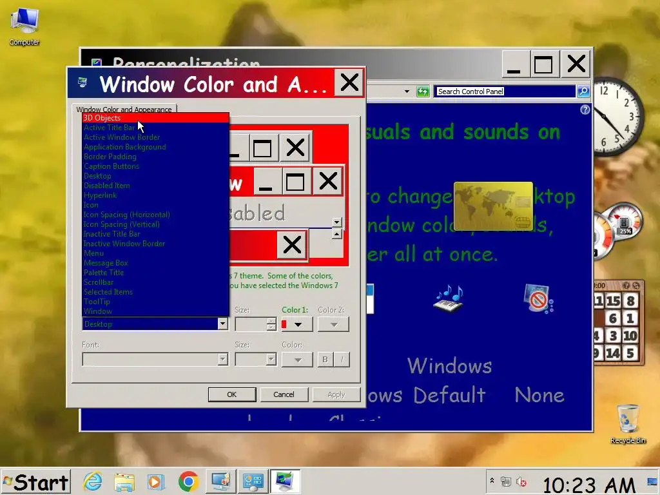The height and width of the screenshot is (495, 660).
Task: Open the Computer desktop icon
Action: [x=24, y=26]
